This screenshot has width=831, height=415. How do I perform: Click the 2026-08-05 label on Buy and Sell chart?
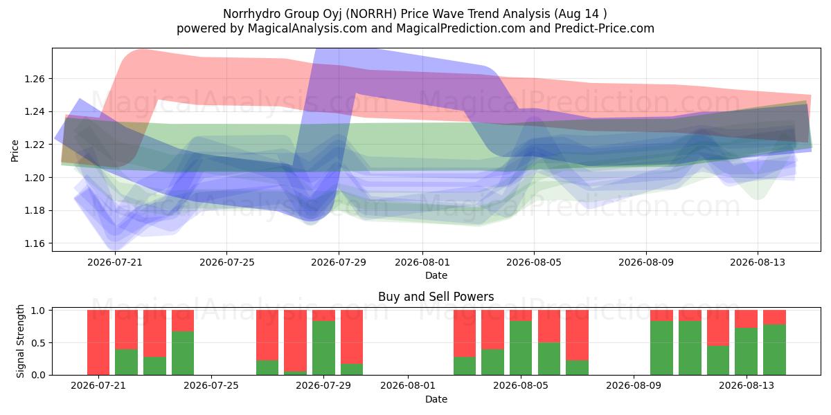click(x=521, y=386)
